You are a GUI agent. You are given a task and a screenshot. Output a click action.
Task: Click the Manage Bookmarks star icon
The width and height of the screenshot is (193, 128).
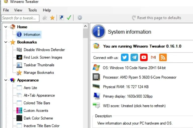(x=19, y=73)
